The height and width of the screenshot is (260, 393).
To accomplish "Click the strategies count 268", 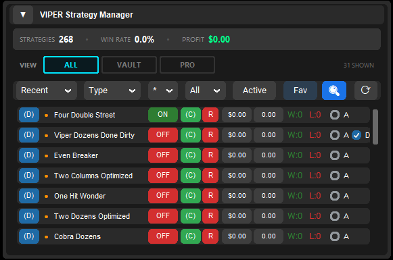I will 66,39.
